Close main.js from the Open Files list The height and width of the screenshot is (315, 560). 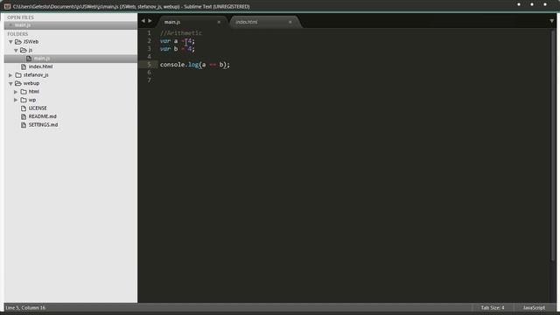point(10,25)
